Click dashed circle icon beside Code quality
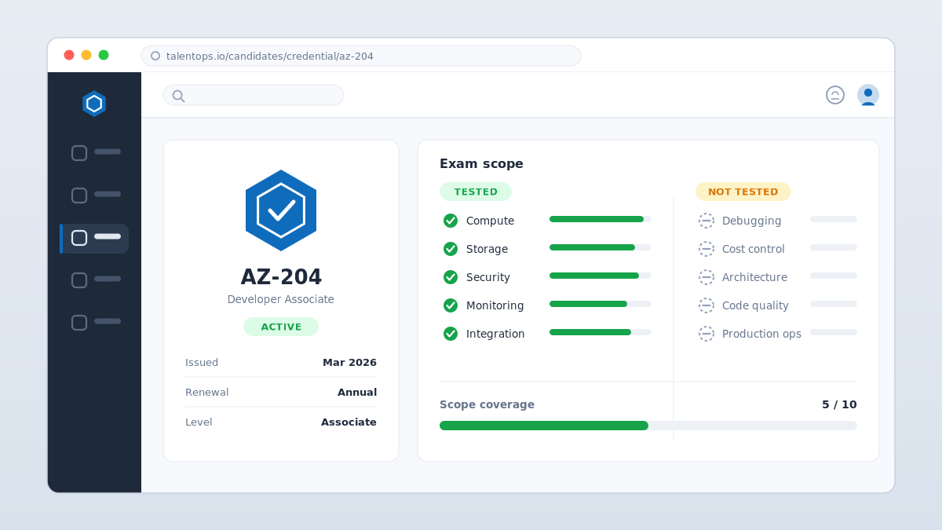Image resolution: width=942 pixels, height=530 pixels. (x=706, y=305)
